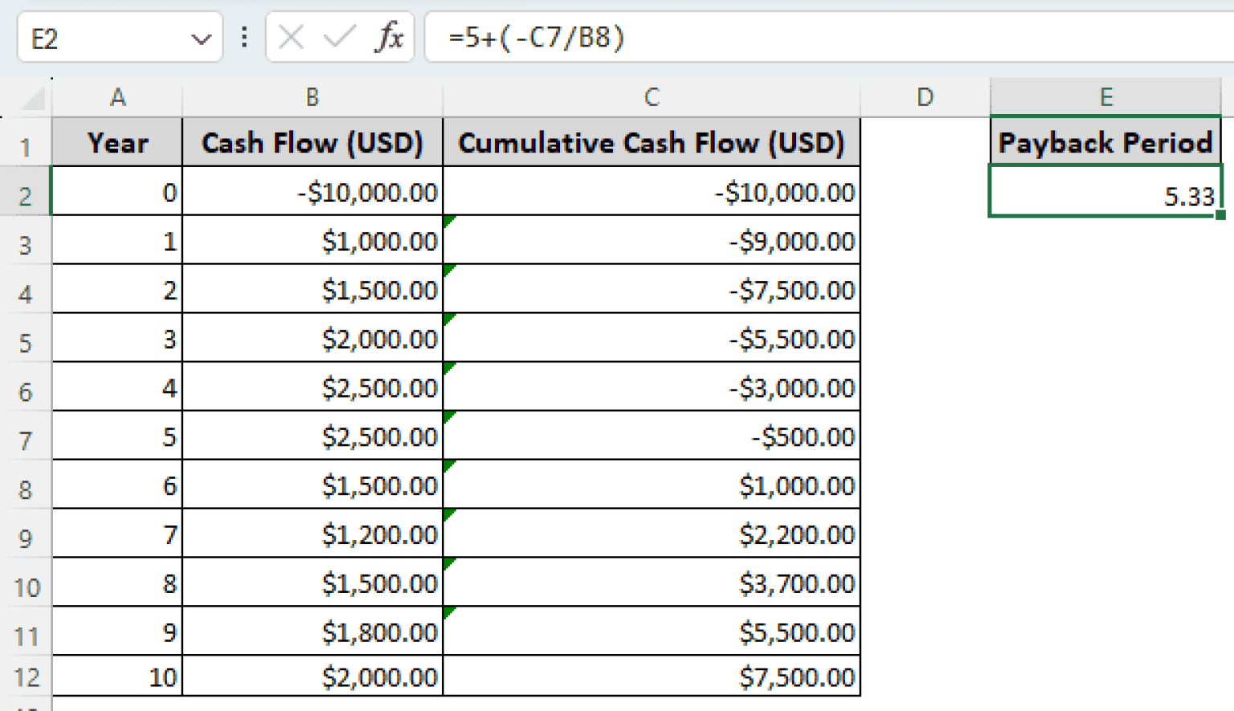Image resolution: width=1234 pixels, height=711 pixels.
Task: Click the three-dot separator next to Name Box
Action: [244, 37]
